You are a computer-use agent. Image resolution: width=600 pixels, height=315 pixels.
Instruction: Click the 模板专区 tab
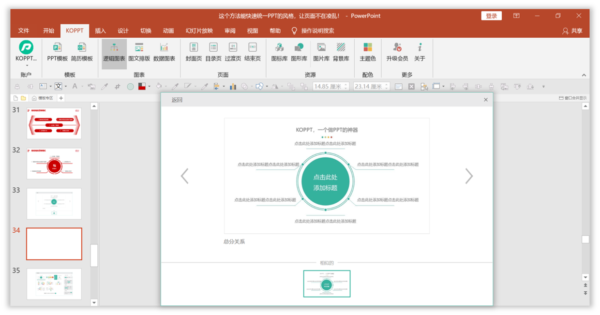[x=43, y=98]
